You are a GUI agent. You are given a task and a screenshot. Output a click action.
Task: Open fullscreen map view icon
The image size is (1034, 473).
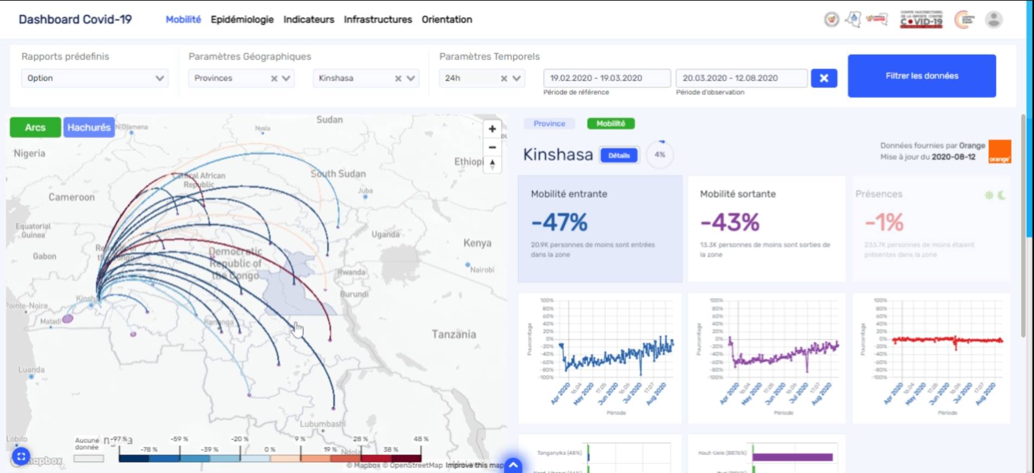[21, 457]
